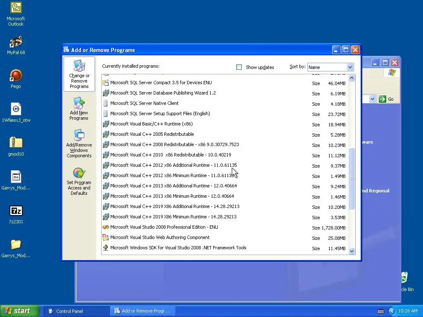This screenshot has width=423, height=317.
Task: Click the 1,728.00MB size value
Action: pos(333,228)
